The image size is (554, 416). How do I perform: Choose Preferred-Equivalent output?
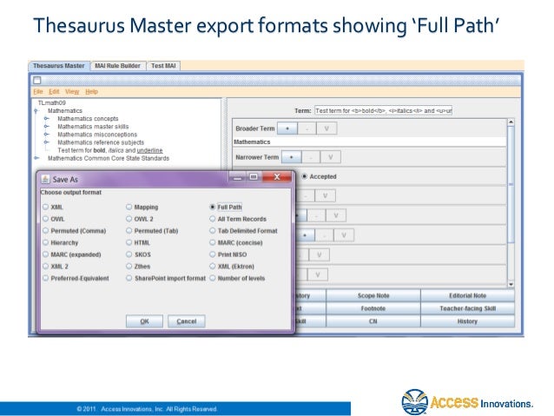[45, 278]
